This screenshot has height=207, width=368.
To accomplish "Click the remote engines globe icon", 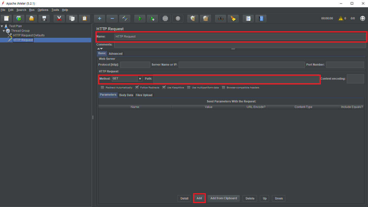I will [x=363, y=18].
